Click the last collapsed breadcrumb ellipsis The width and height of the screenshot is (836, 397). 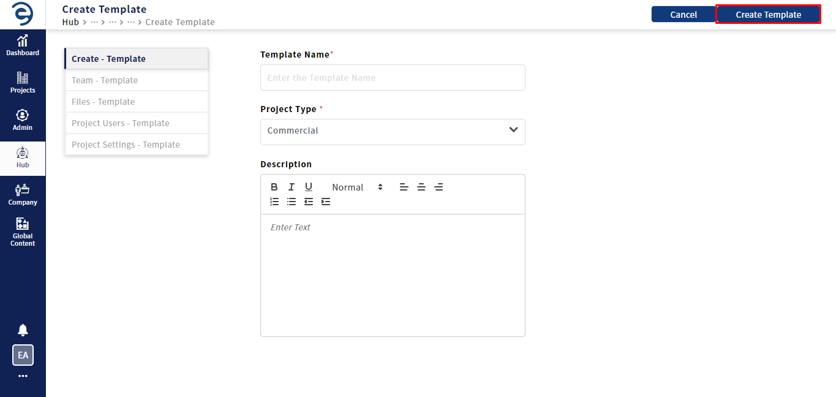[130, 22]
